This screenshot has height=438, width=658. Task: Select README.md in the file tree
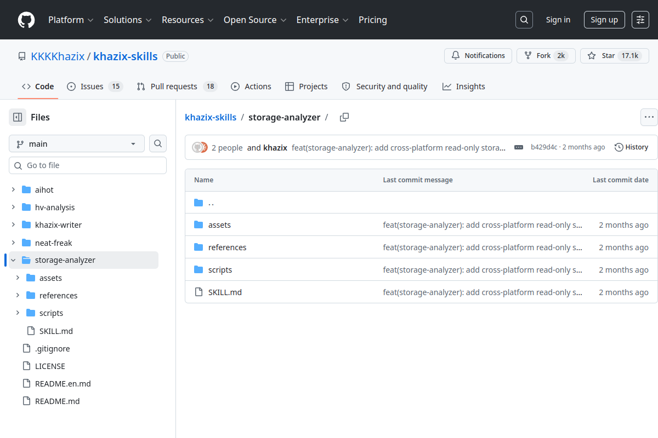pos(58,401)
